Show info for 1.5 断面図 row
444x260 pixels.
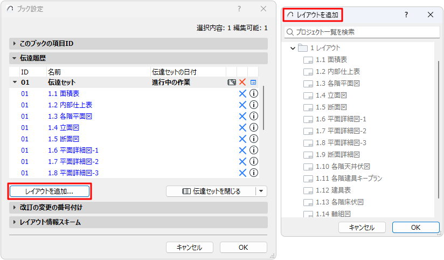coord(254,139)
